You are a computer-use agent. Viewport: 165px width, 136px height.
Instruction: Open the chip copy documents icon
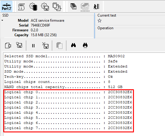(57, 7)
